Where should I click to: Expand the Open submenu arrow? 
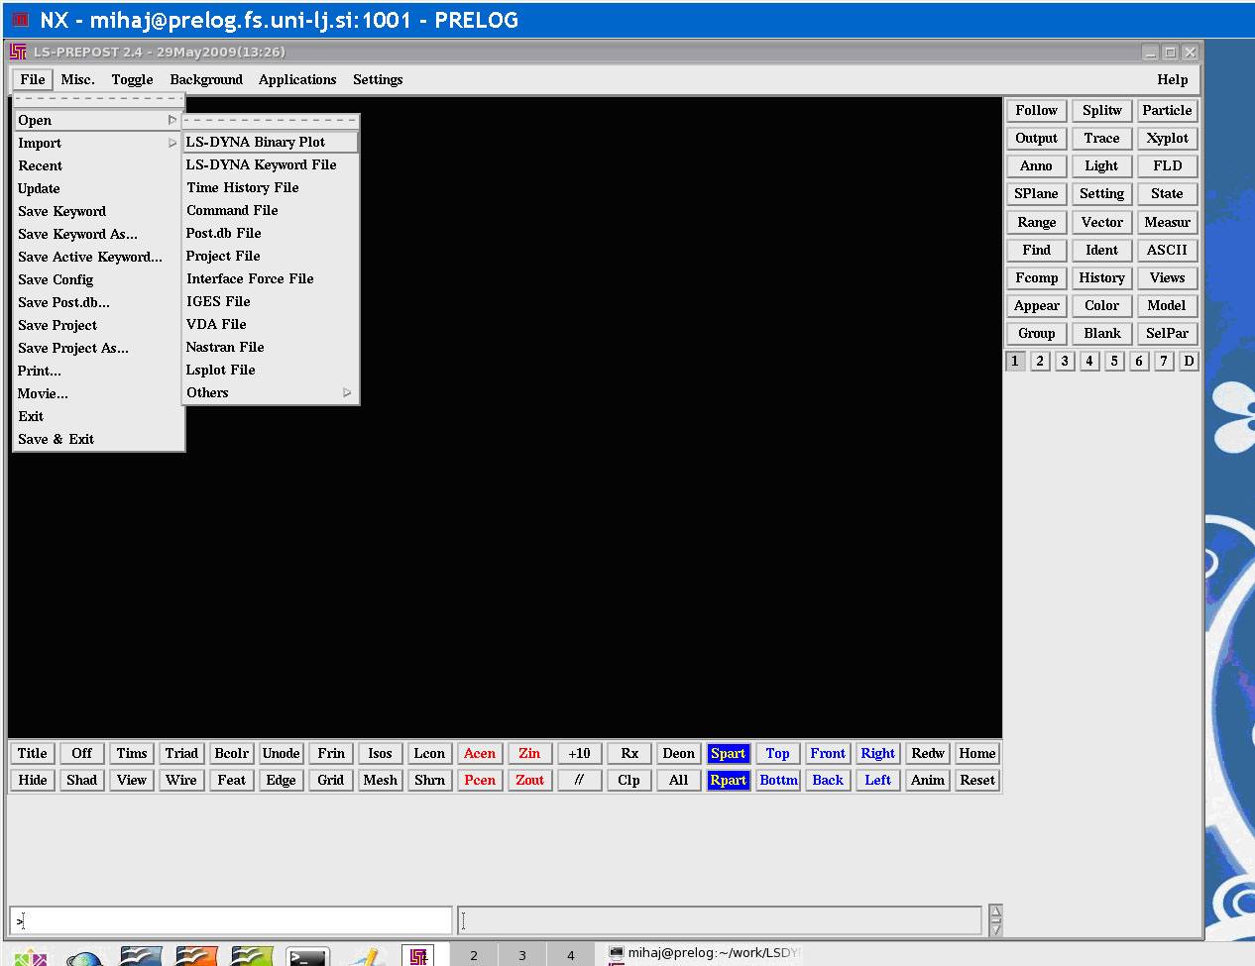click(171, 120)
